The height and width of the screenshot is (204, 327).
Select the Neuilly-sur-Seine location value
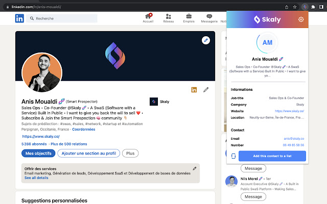(x=277, y=117)
